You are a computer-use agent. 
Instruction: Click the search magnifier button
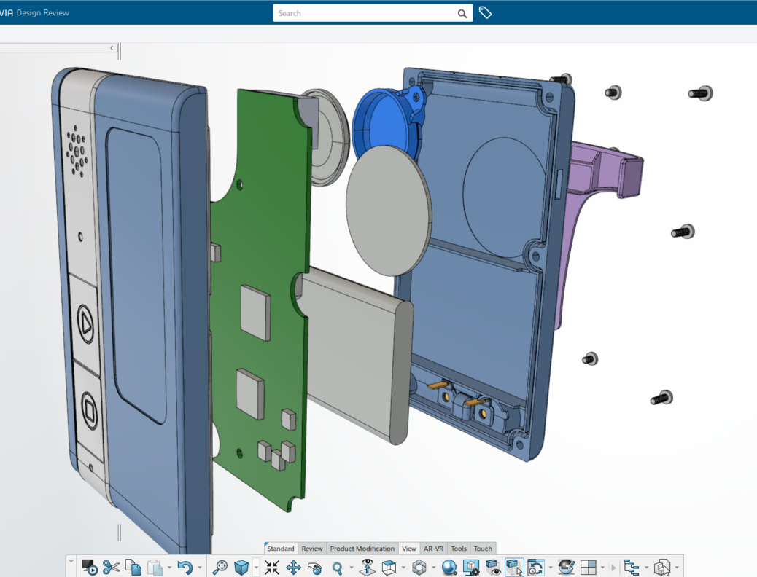pyautogui.click(x=462, y=13)
